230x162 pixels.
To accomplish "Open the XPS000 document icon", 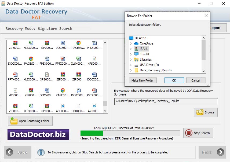I will tap(94, 60).
